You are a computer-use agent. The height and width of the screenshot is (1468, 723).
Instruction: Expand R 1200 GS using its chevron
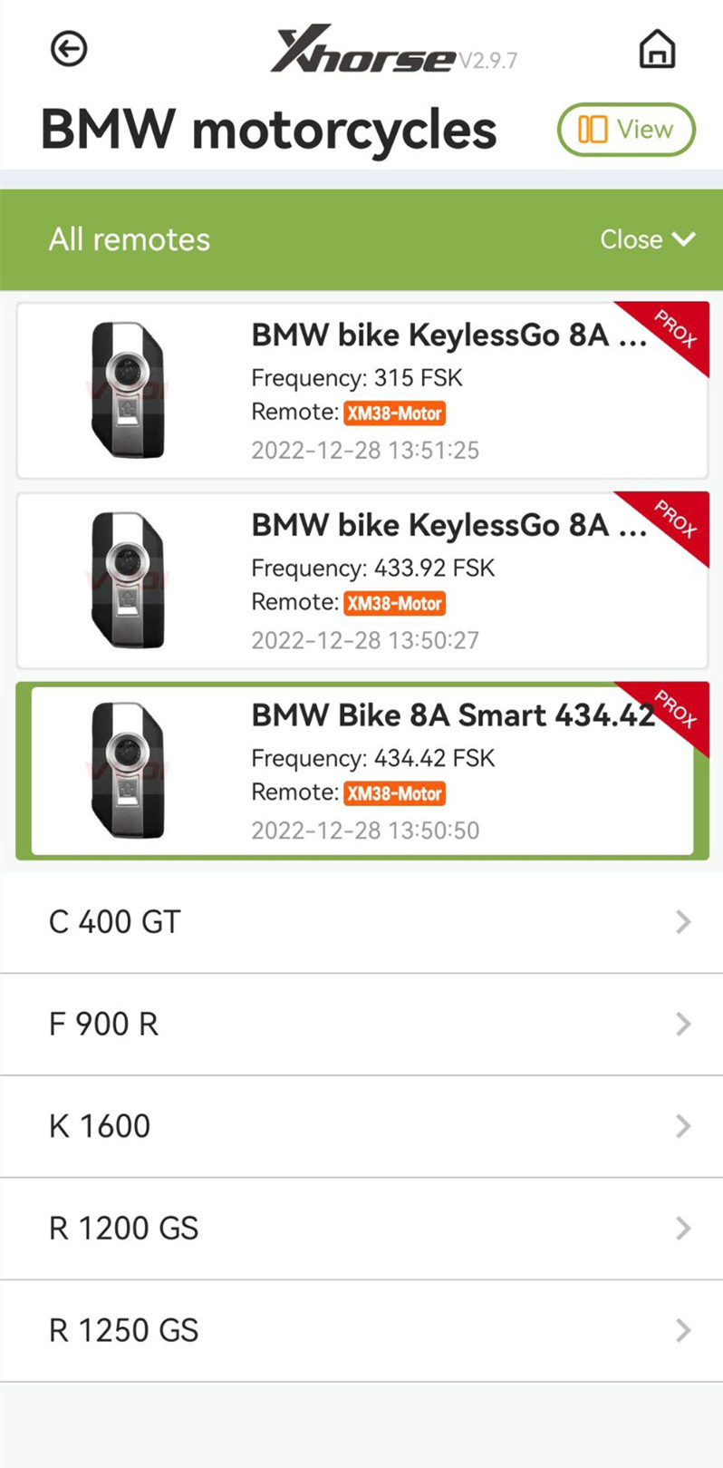683,1229
